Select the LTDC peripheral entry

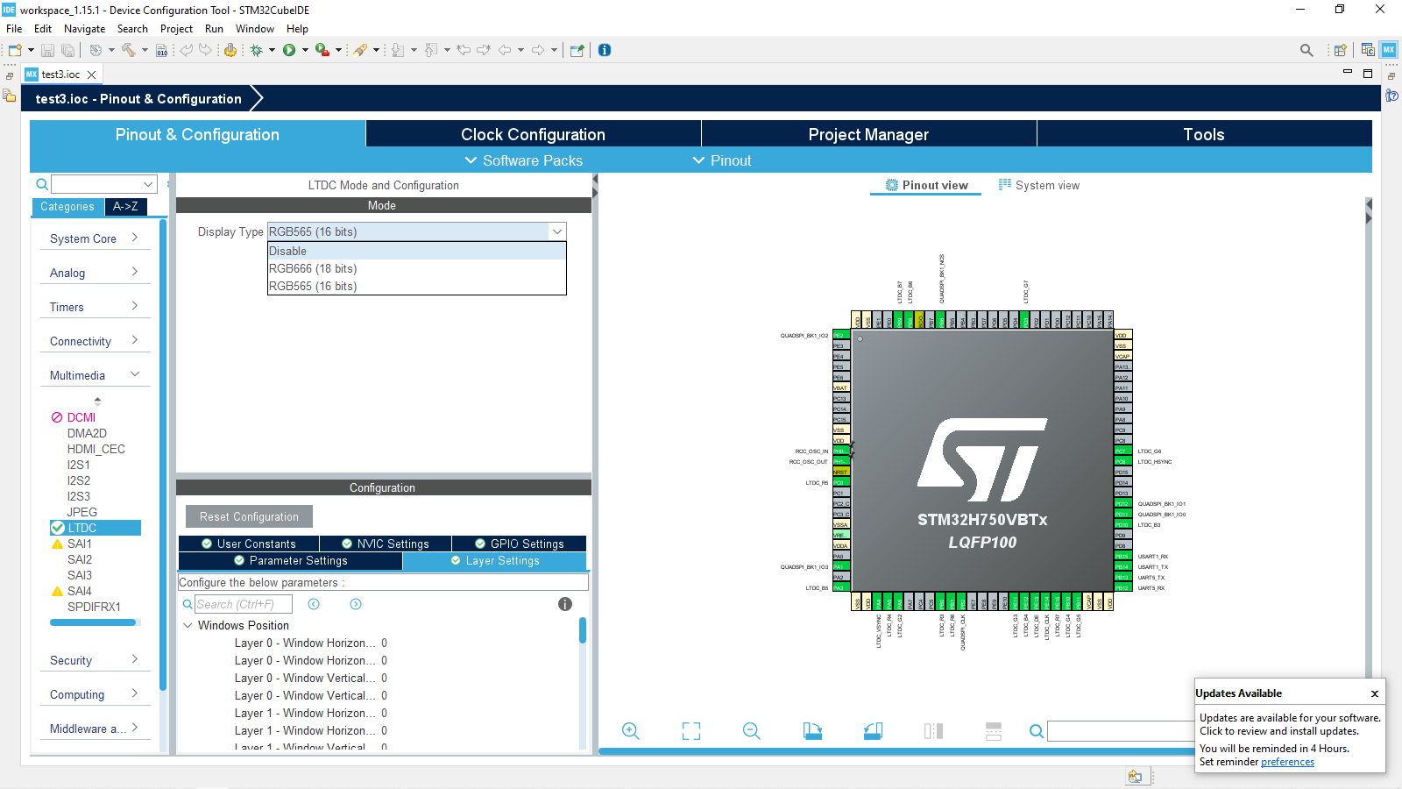pyautogui.click(x=96, y=528)
